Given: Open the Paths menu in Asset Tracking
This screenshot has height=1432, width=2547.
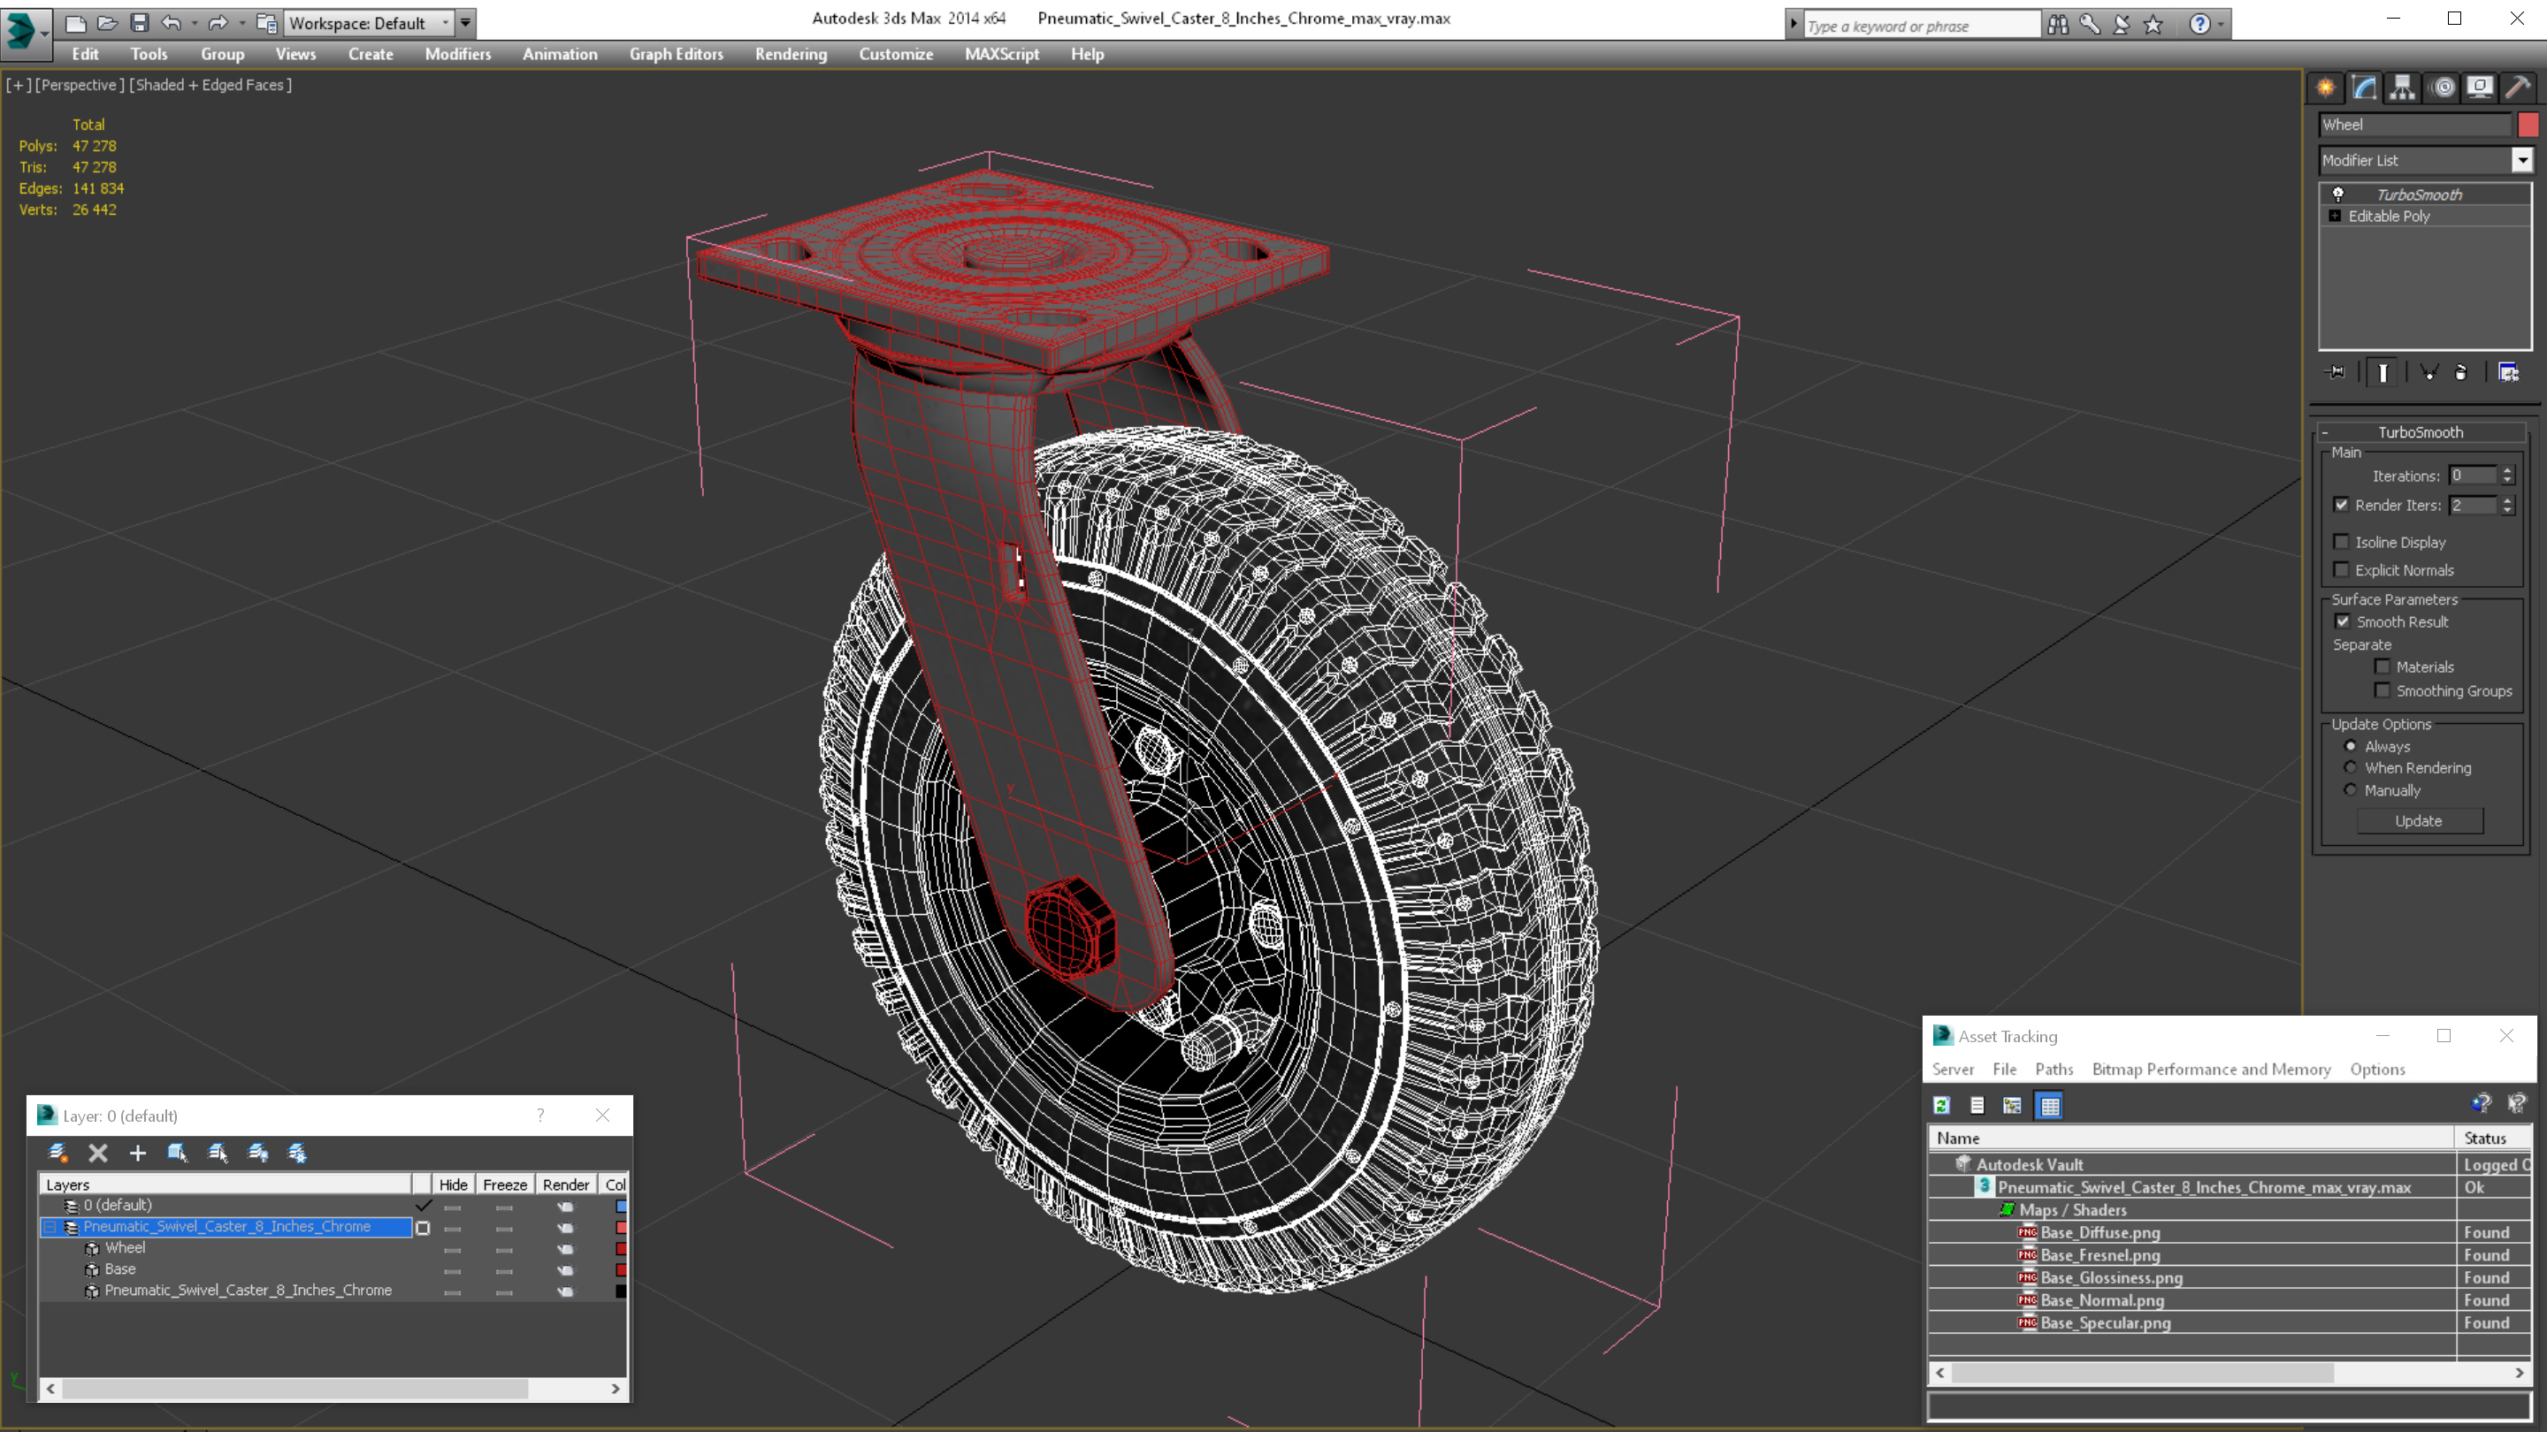Looking at the screenshot, I should point(2054,1070).
